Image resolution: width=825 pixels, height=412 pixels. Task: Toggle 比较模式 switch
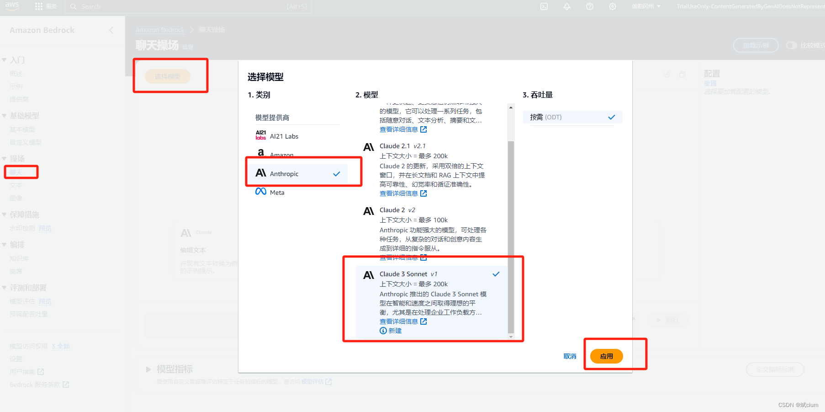tap(791, 45)
